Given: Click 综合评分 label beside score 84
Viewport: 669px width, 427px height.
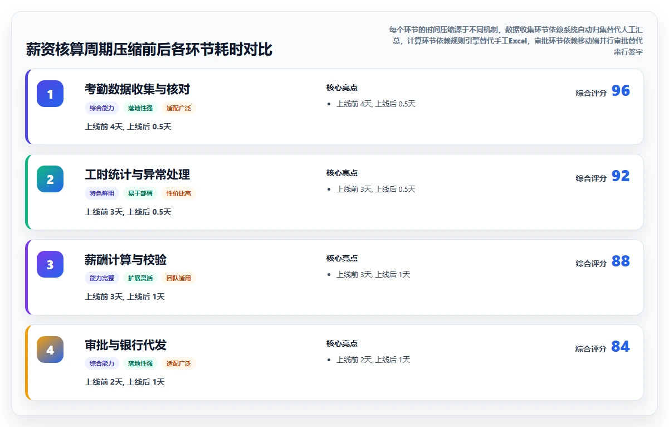Looking at the screenshot, I should pos(591,349).
